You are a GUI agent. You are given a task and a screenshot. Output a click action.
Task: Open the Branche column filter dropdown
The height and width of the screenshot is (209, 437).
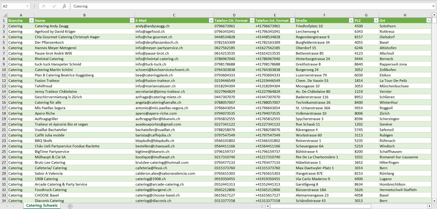[31, 21]
